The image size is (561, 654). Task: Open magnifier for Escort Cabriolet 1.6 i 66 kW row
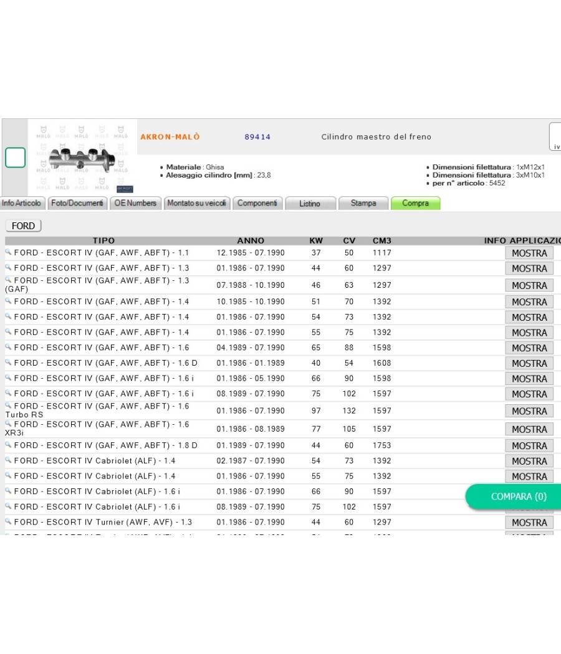(8, 491)
